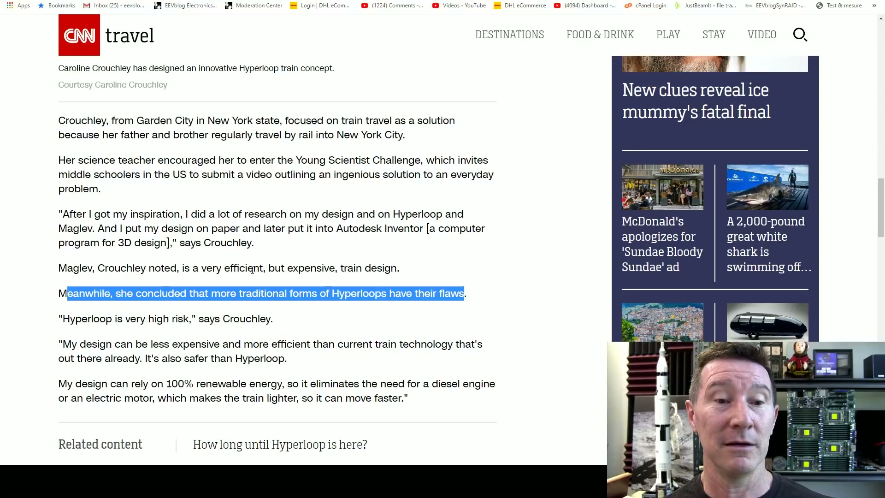
Task: Click the page vertical scrollbar thumb
Action: point(881,207)
